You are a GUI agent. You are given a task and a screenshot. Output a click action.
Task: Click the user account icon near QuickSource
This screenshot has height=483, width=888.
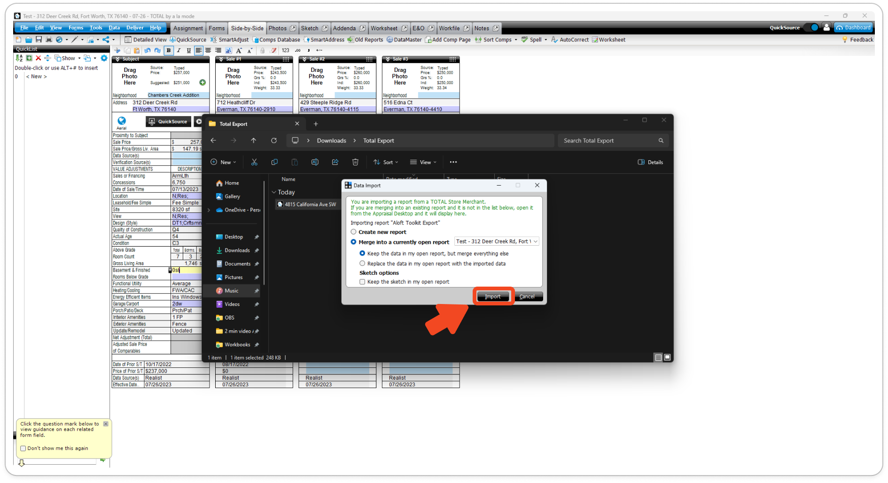826,28
